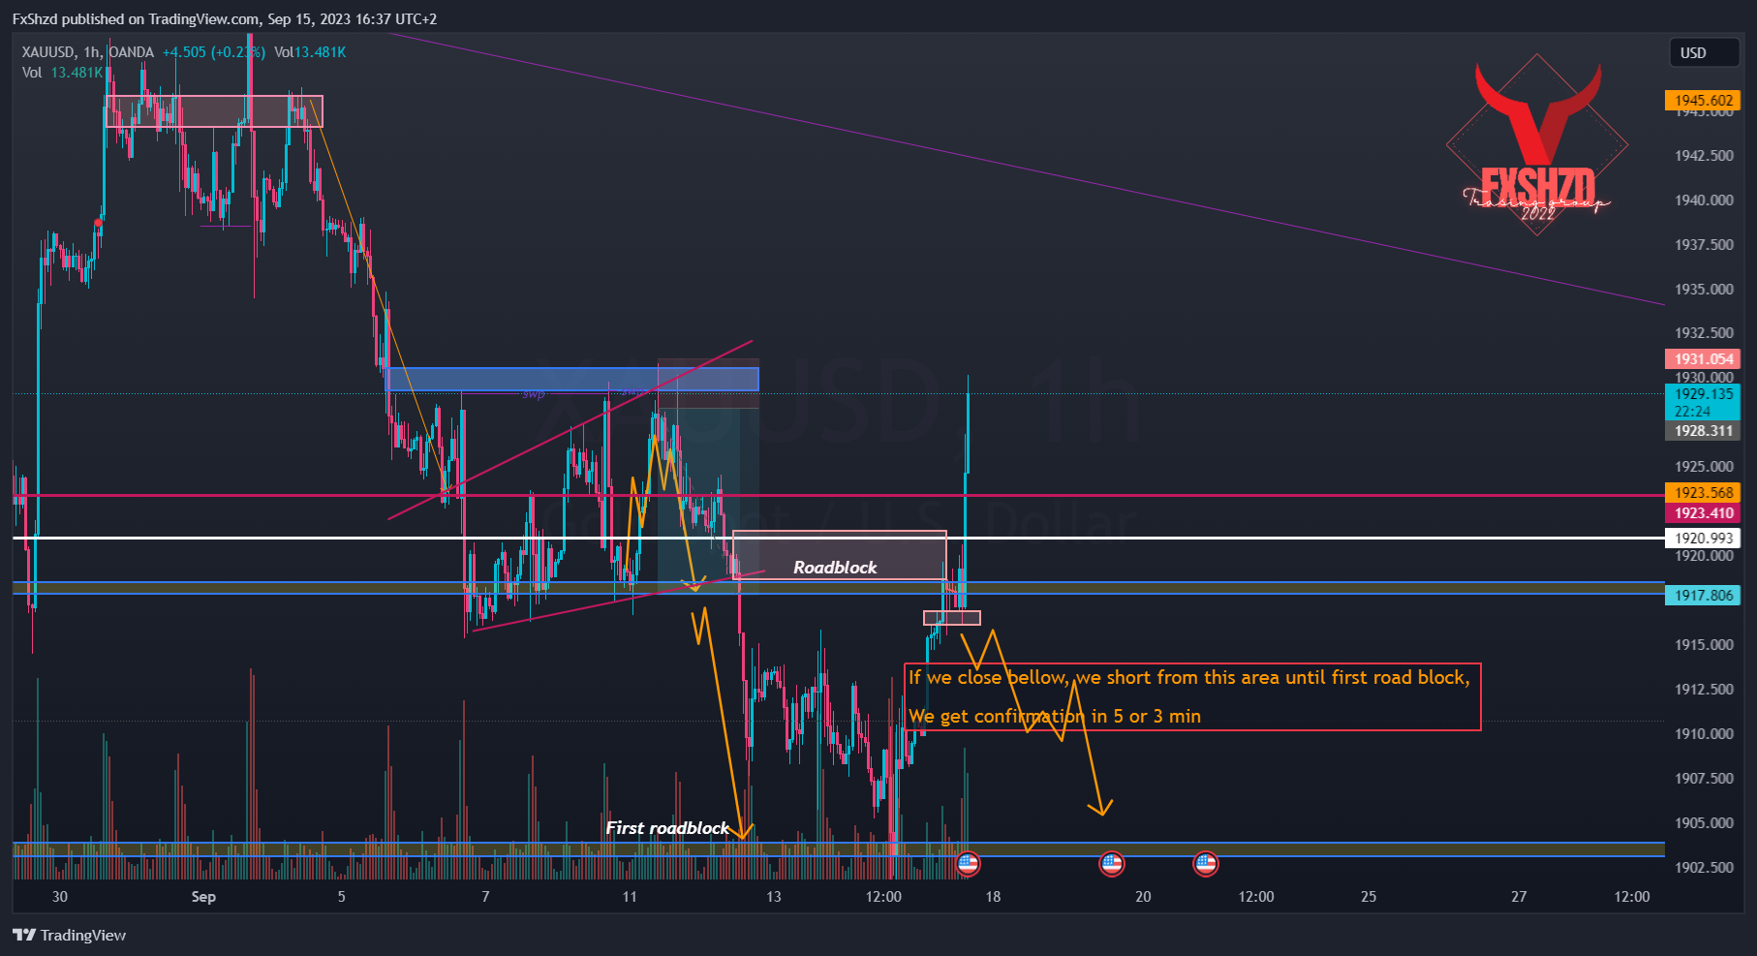Click the 1907.500 price axis value
Image resolution: width=1757 pixels, height=956 pixels.
[x=1704, y=779]
